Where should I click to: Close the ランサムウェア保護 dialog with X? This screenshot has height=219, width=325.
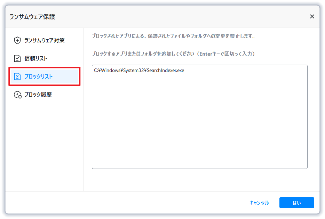(312, 16)
